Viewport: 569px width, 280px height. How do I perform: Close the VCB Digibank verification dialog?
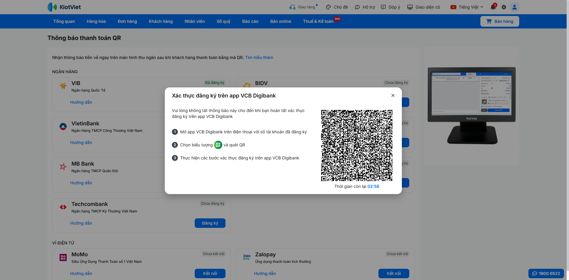pos(393,95)
